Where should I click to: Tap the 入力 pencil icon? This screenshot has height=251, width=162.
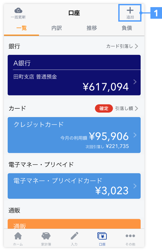tap(74, 236)
